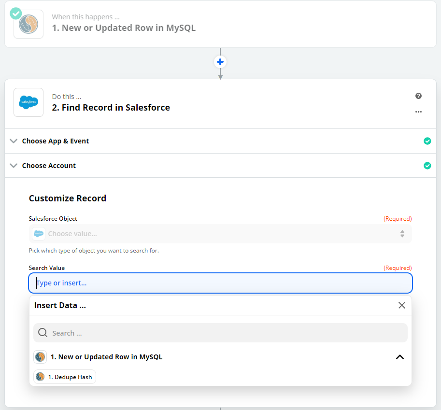
Task: Click the MySQL icon in Dedupe Hash pill
Action: (x=40, y=377)
